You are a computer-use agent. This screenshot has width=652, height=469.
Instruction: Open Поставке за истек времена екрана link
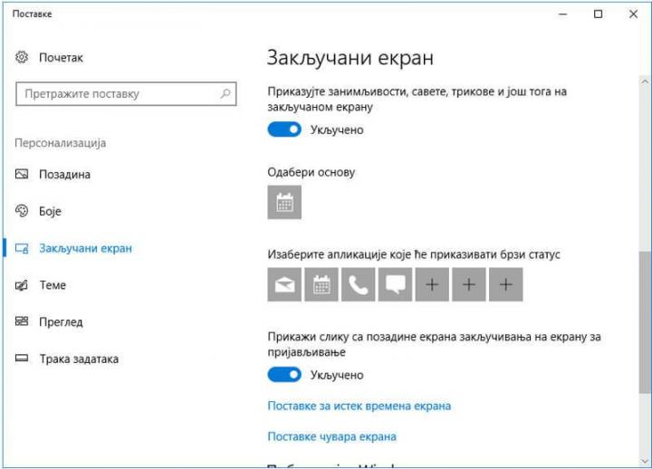[359, 406]
